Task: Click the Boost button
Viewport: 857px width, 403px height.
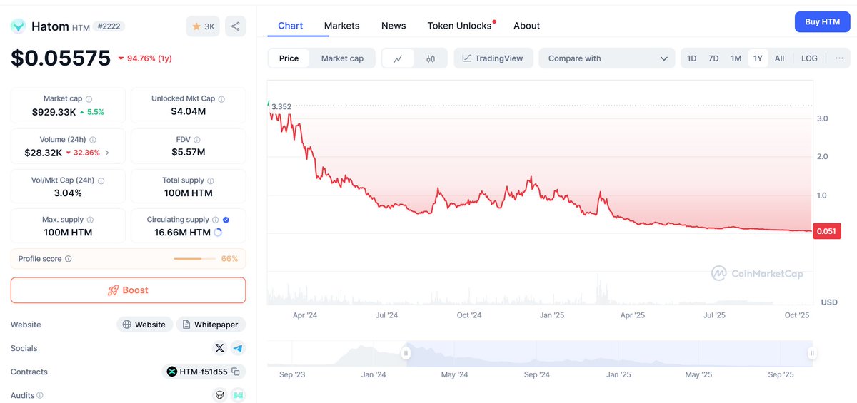Action: (128, 290)
